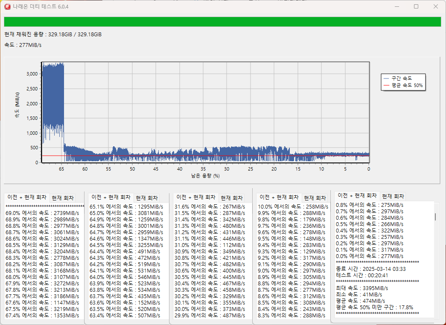The height and width of the screenshot is (325, 446).
Task: Click the 속도 (MiB/s) vertical axis title
Action: coord(17,105)
